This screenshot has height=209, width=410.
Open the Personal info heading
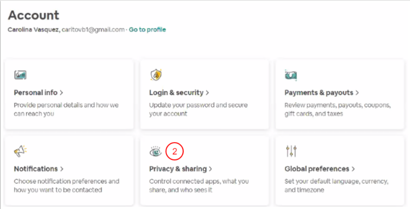(x=39, y=93)
